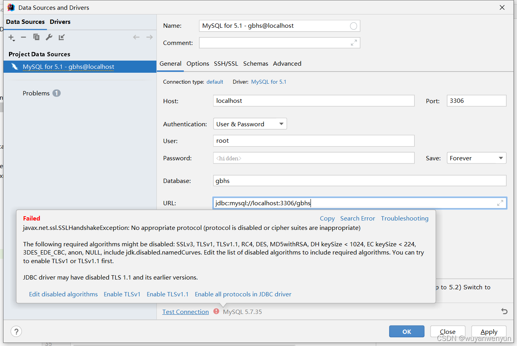Click the Test Connection link
The width and height of the screenshot is (517, 346).
coord(186,312)
